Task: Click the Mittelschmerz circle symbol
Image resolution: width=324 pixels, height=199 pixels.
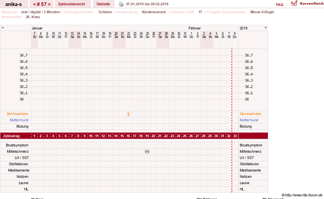Action: (147, 152)
